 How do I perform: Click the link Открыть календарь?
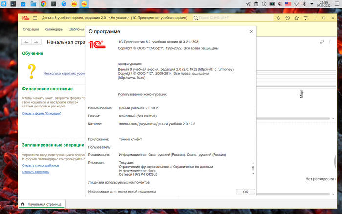point(36,172)
